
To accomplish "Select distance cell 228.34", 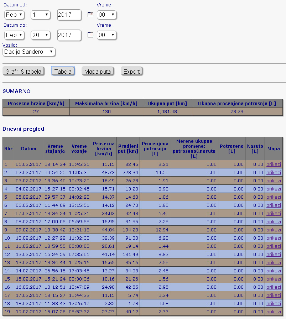I will [x=128, y=173].
